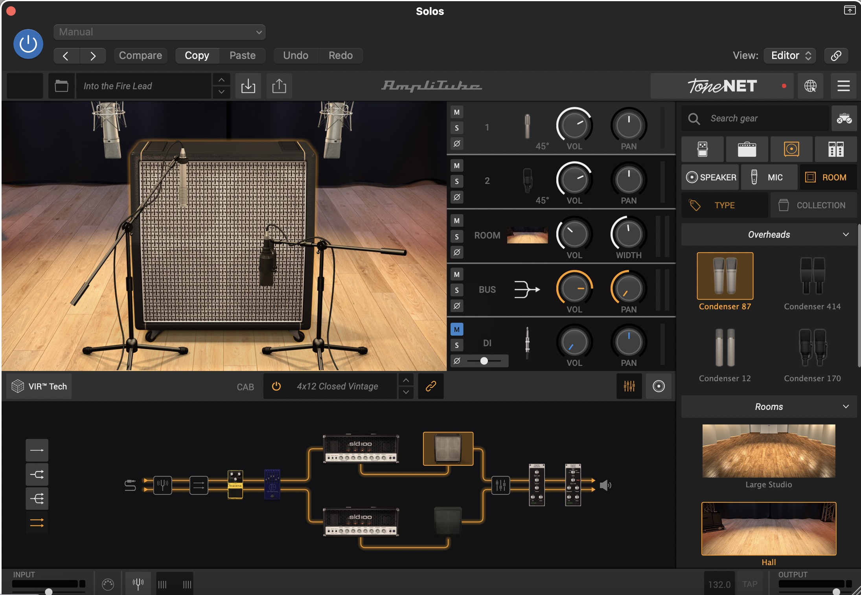Viewport: 861px width, 595px height.
Task: Invert phase on the ROOM channel
Action: (x=456, y=252)
